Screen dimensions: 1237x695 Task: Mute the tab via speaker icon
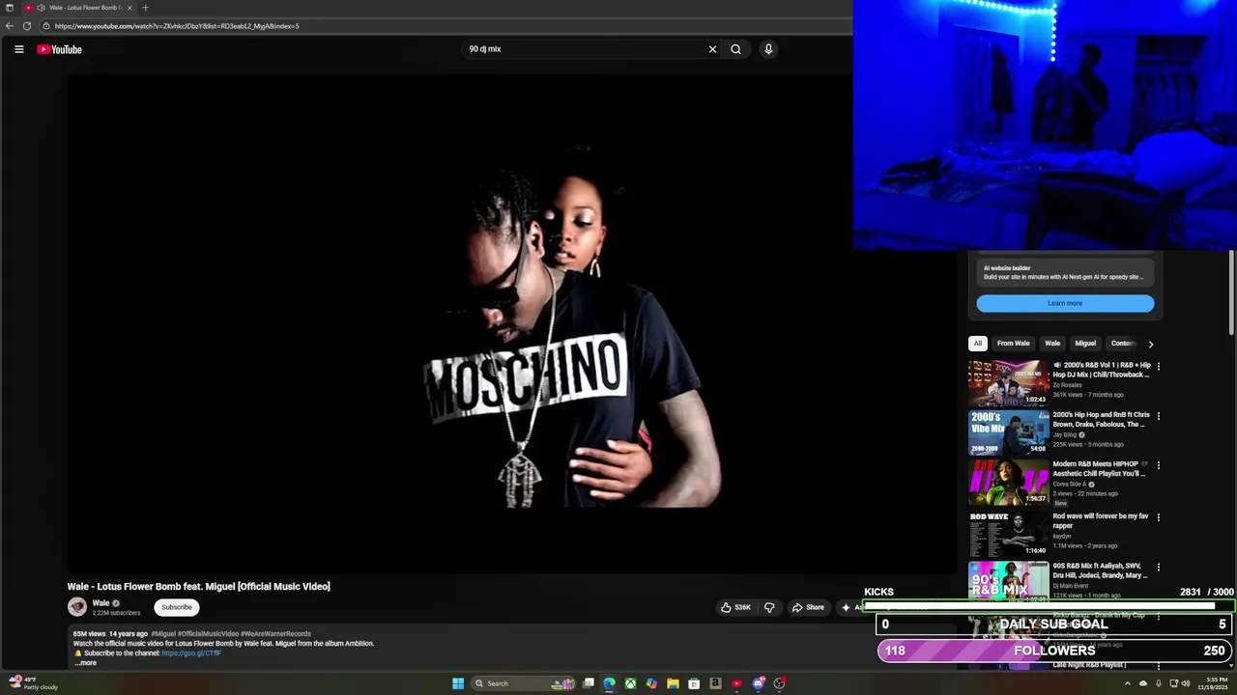(x=41, y=8)
